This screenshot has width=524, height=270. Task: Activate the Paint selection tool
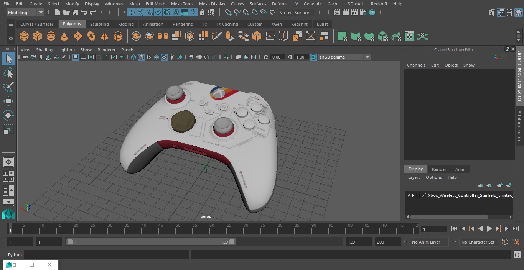8,87
